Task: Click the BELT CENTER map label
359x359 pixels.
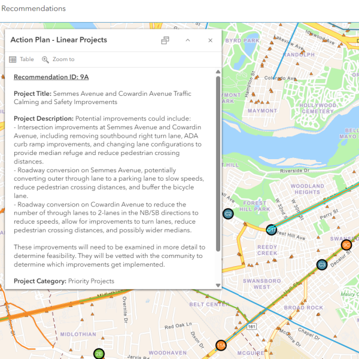Action: point(209,305)
